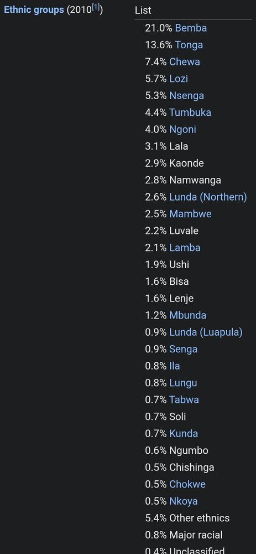Open the Nkoya link
The image size is (256, 554).
coord(184,501)
